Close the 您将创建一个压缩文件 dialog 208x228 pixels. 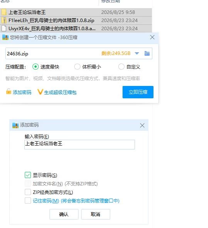click(152, 38)
